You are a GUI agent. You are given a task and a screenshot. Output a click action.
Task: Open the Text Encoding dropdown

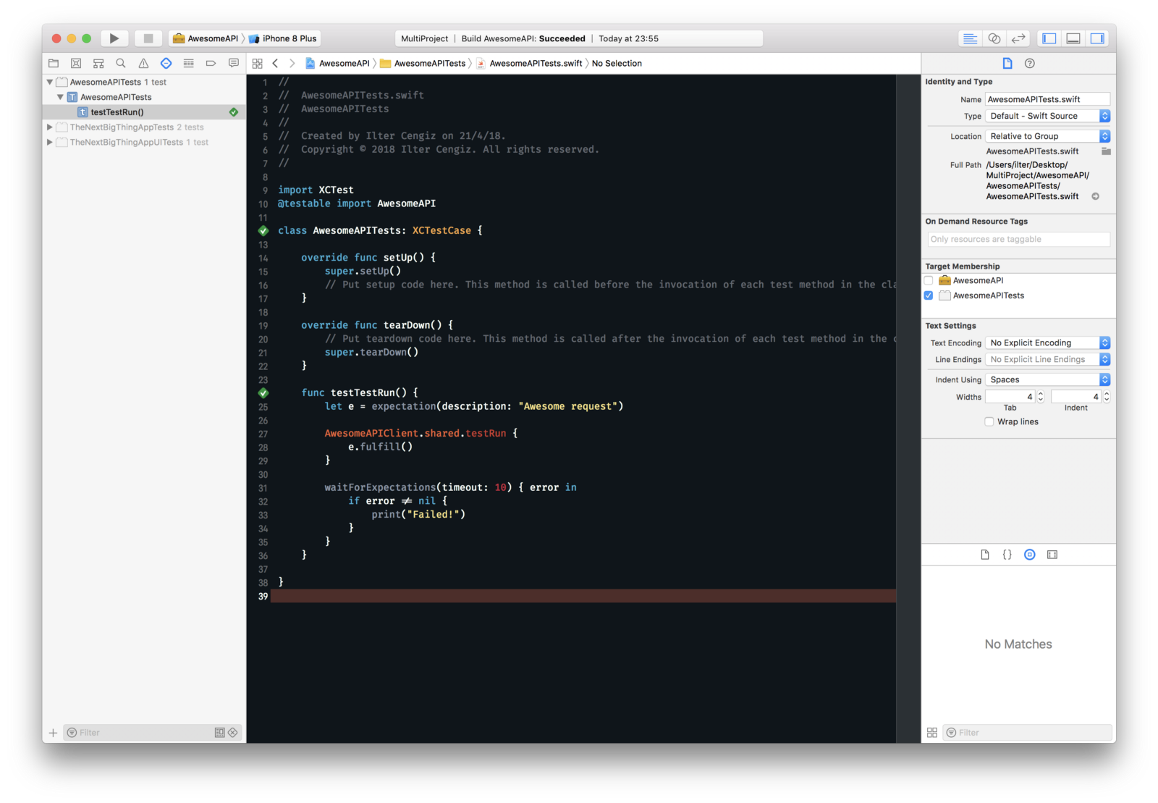(x=1047, y=342)
